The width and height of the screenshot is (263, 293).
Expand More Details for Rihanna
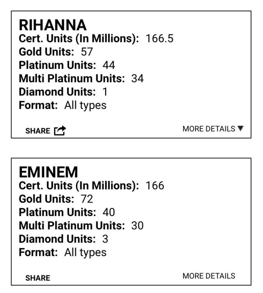(x=209, y=129)
